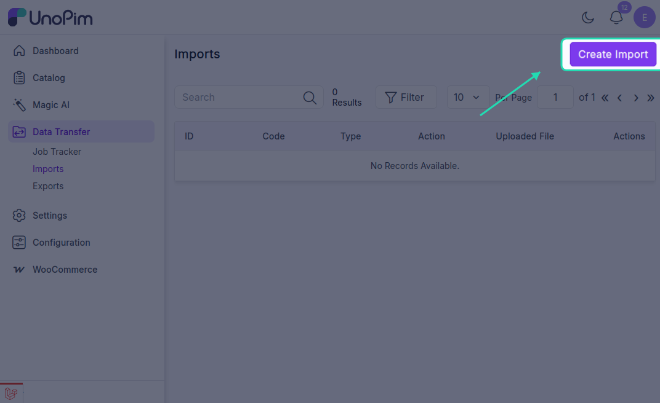Toggle dark mode moon icon
The height and width of the screenshot is (403, 660).
tap(587, 18)
